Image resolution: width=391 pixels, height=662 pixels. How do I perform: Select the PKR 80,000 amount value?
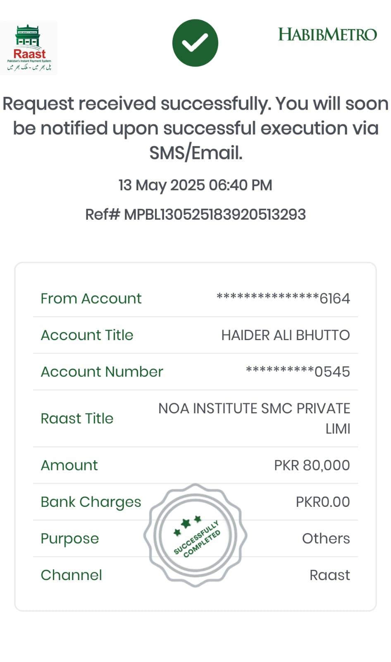coord(312,465)
